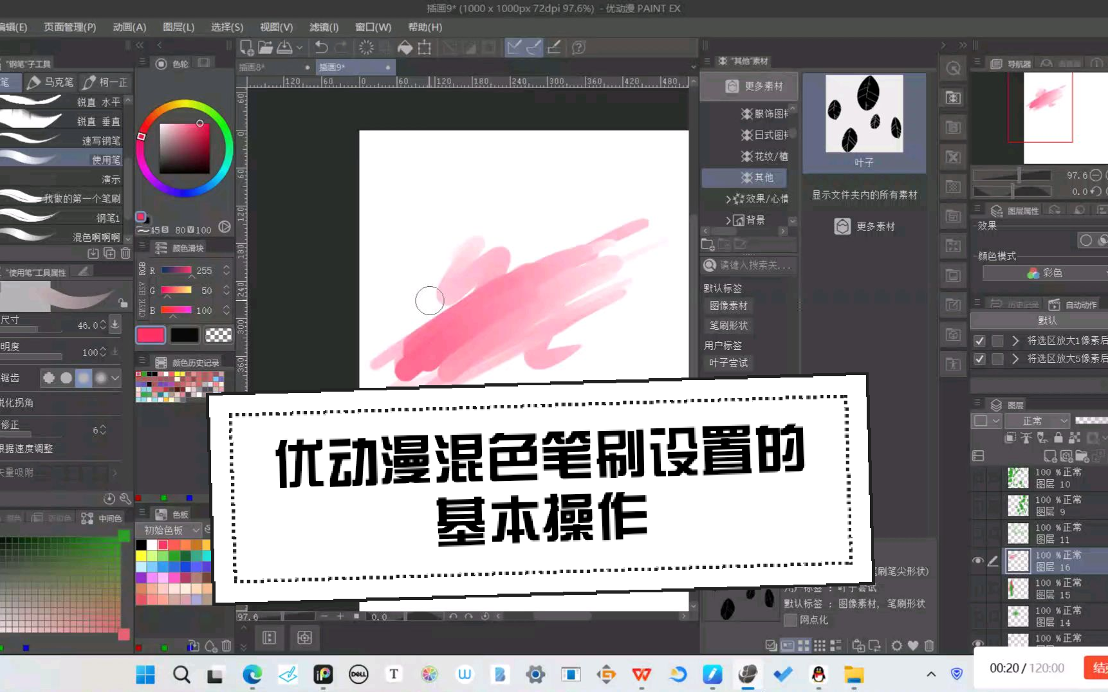Click the 更多素材 button above the material tree

[x=749, y=86]
